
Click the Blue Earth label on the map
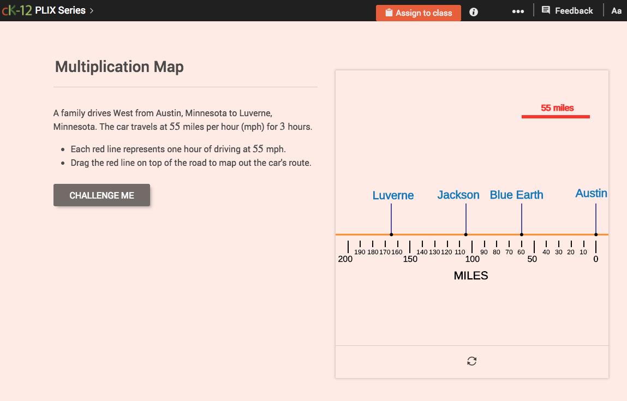tap(516, 195)
